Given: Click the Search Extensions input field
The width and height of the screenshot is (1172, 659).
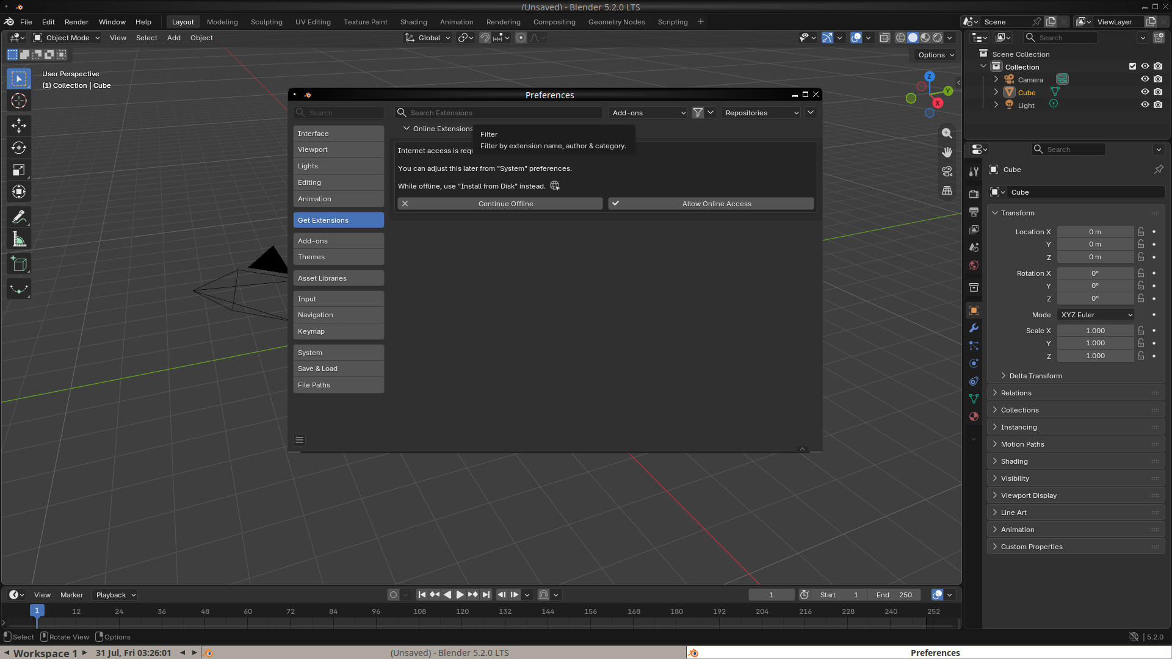Looking at the screenshot, I should tap(499, 113).
